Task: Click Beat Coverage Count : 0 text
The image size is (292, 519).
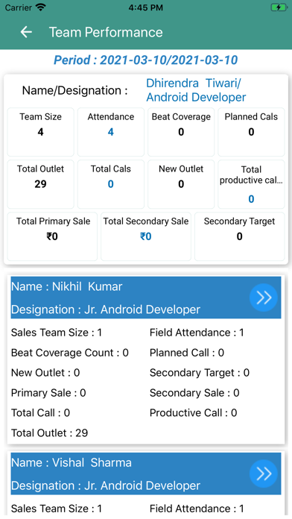Action: click(70, 353)
